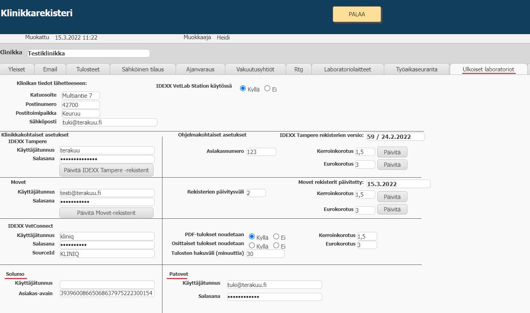
Task: Click the PALAA button
Action: pyautogui.click(x=357, y=14)
